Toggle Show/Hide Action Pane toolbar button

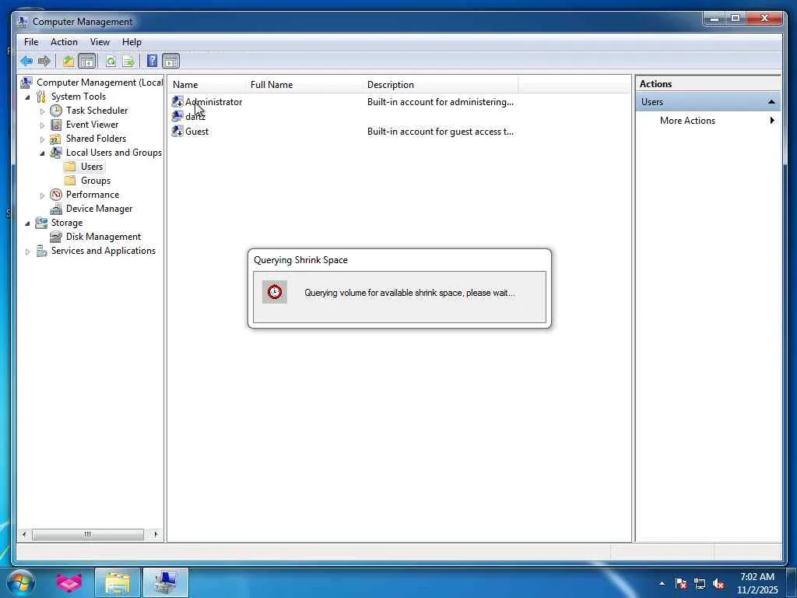click(170, 62)
